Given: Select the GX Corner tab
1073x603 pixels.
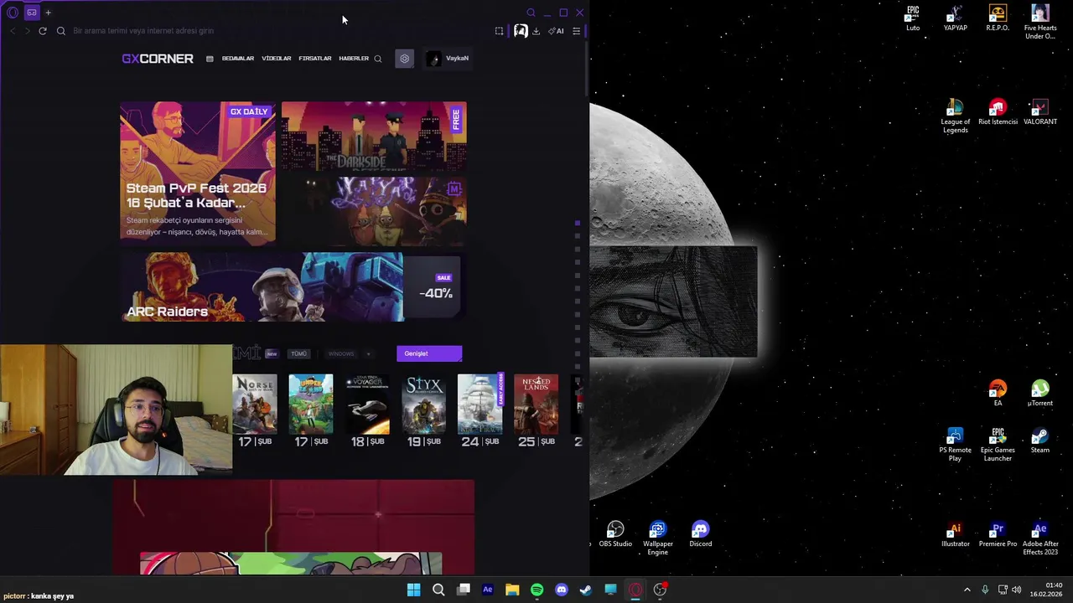Looking at the screenshot, I should click(x=32, y=13).
